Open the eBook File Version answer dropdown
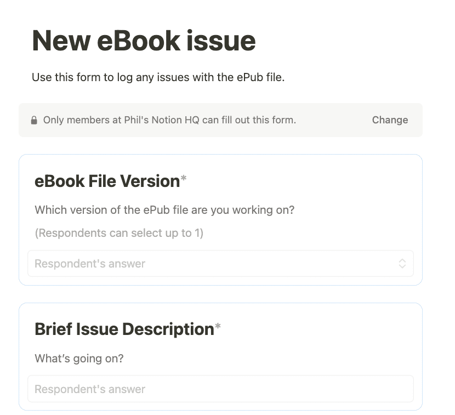 coord(220,264)
